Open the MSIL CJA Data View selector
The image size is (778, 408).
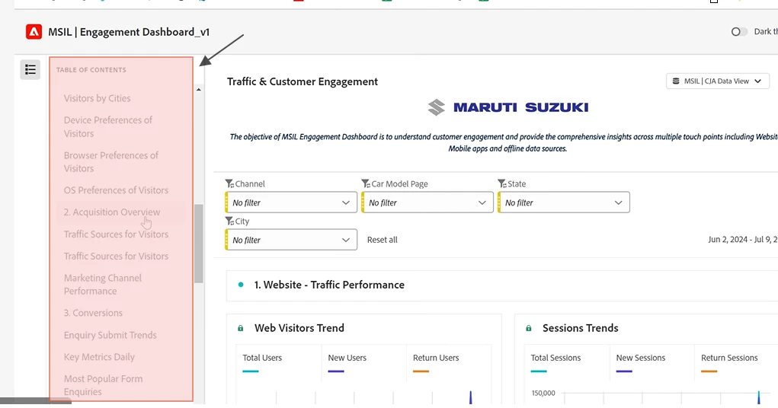pos(718,81)
